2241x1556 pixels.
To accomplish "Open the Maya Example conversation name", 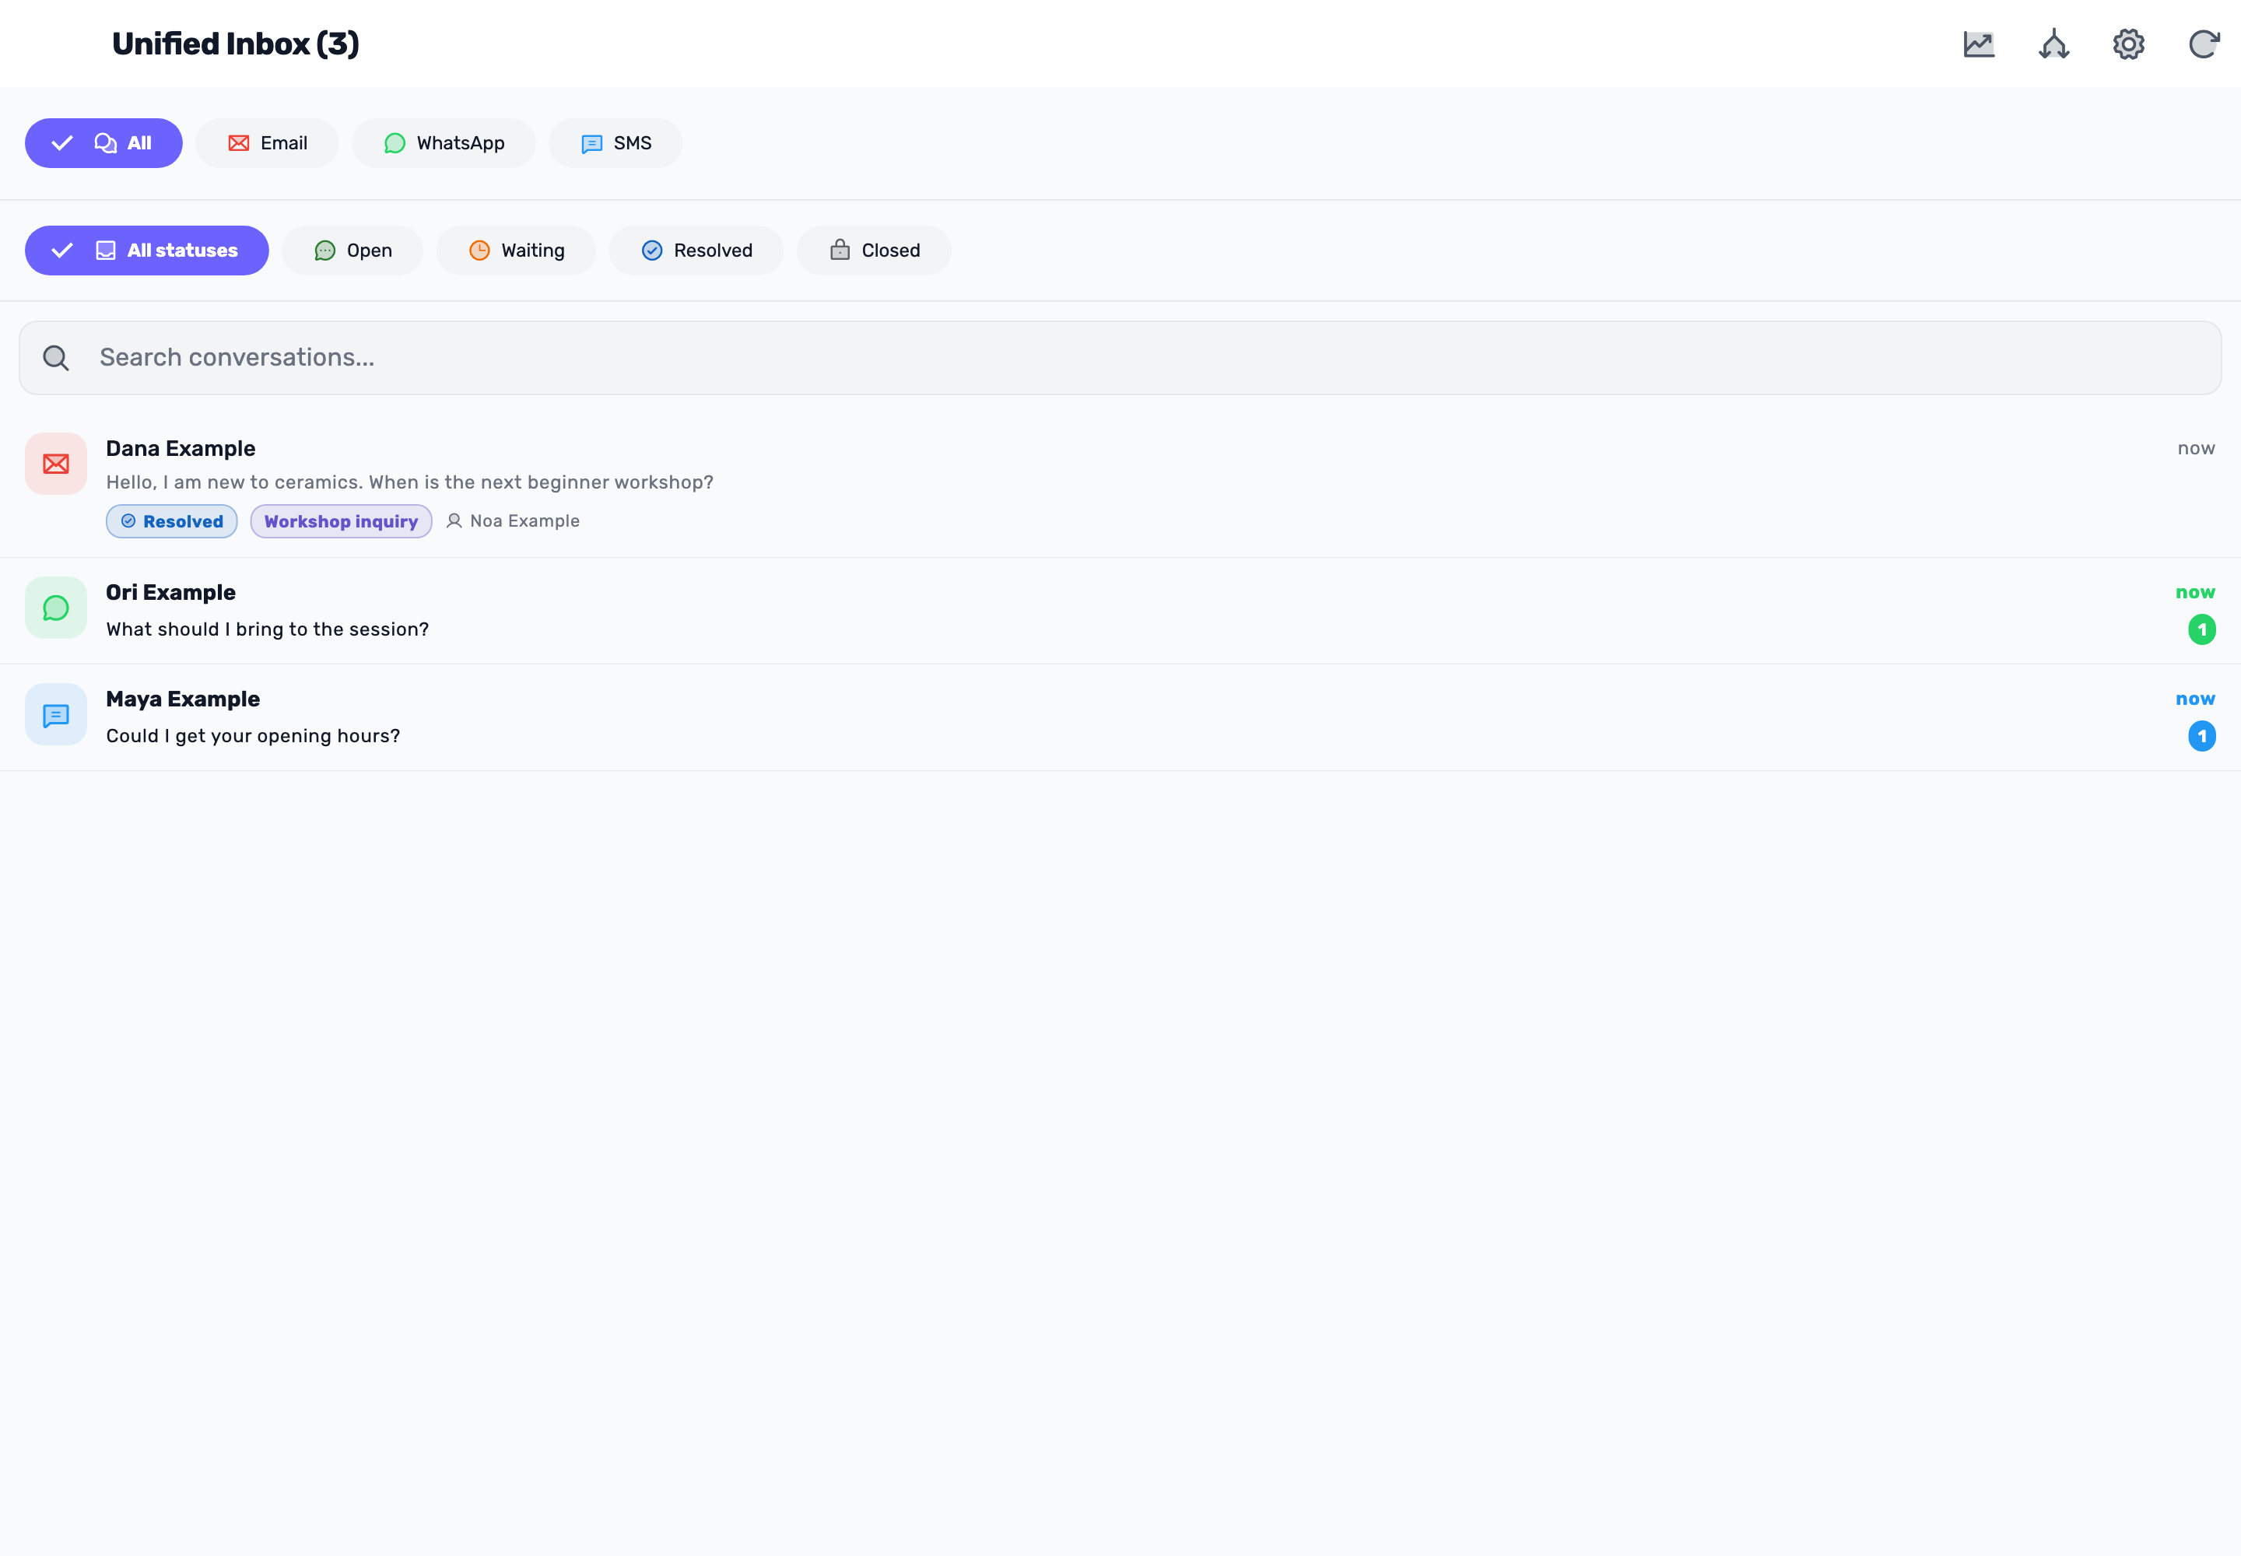I will (182, 699).
